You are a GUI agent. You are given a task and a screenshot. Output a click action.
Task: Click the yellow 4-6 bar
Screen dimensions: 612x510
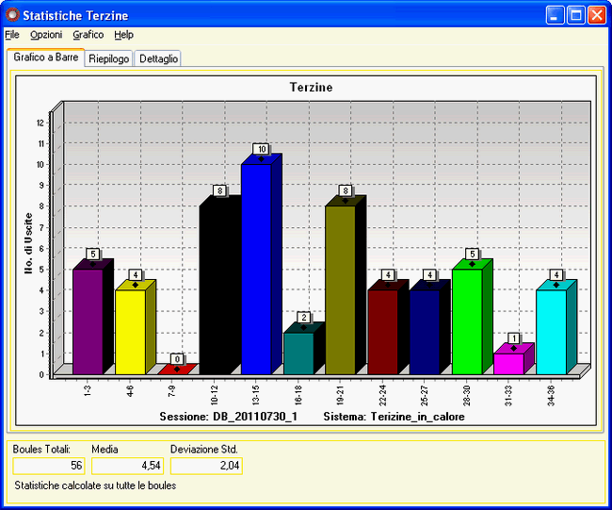pyautogui.click(x=130, y=330)
